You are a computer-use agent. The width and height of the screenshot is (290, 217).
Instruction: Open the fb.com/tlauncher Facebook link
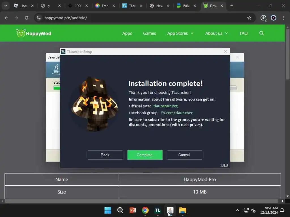pos(177,113)
